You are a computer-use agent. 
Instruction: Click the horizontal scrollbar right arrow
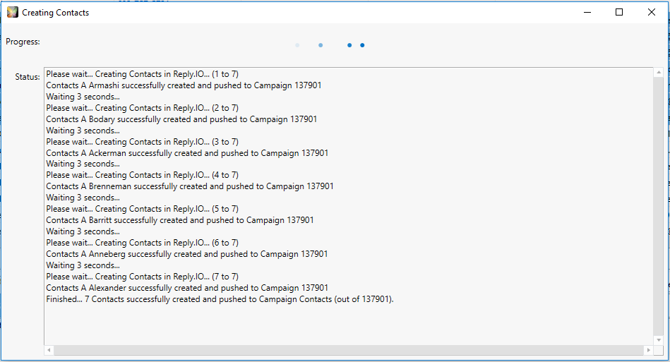(x=649, y=350)
